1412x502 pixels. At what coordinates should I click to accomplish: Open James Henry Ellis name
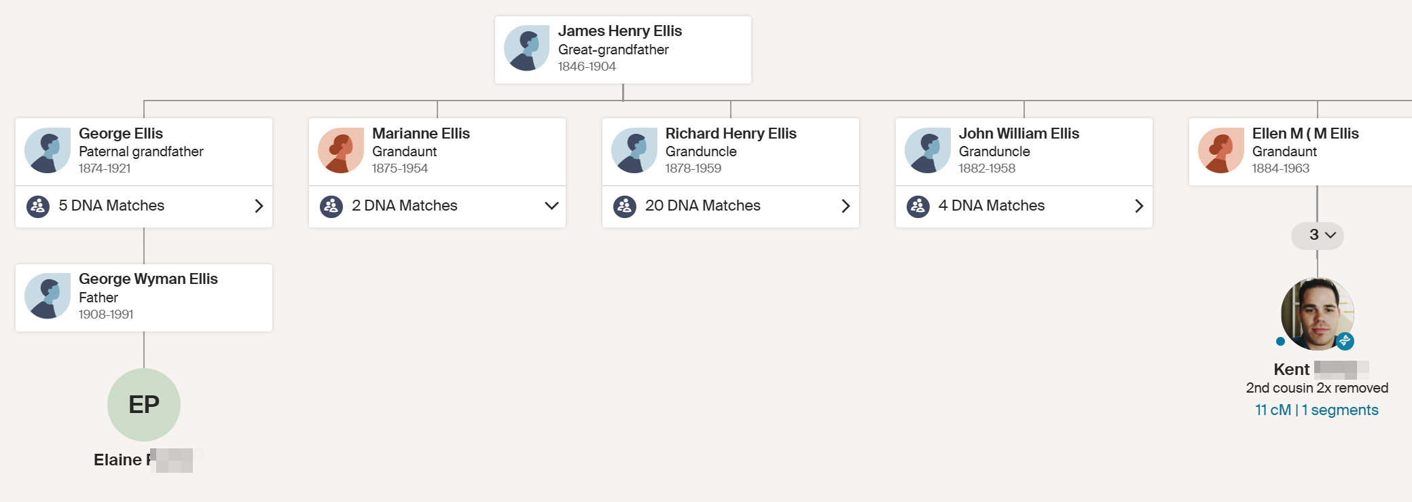[619, 31]
